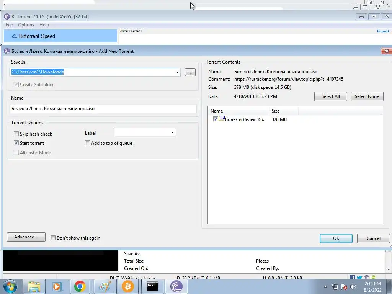This screenshot has width=392, height=294.
Task: Open Action Center flag tray icon
Action: click(344, 287)
